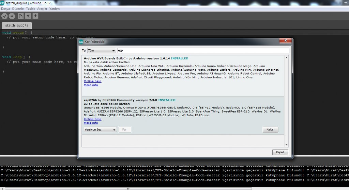Click the last console error line
The width and height of the screenshot is (349, 190).
coord(174,180)
